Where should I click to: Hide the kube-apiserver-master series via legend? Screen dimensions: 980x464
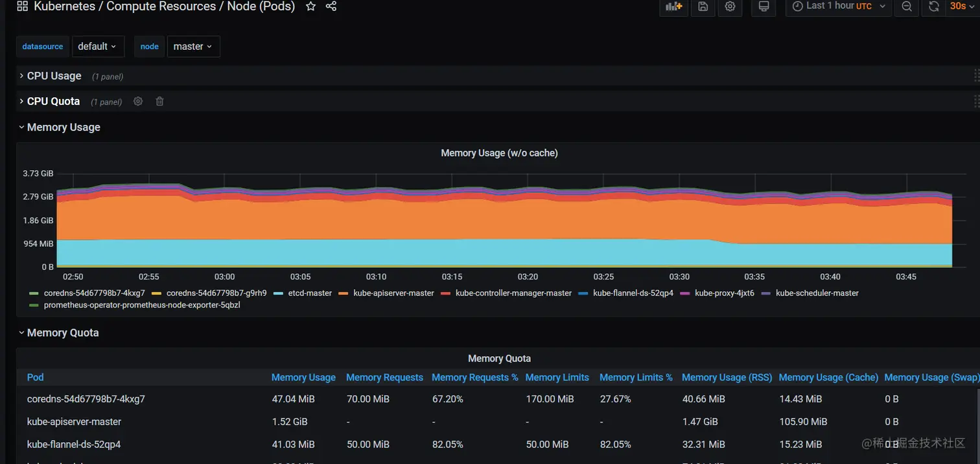(x=393, y=293)
